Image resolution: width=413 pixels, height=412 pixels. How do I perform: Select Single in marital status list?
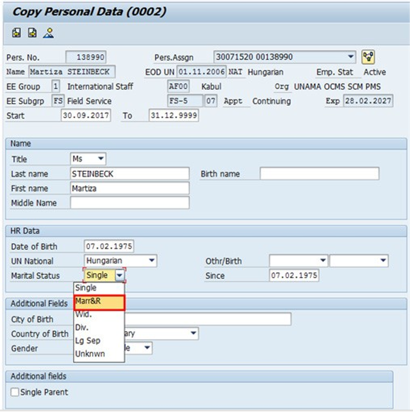(99, 288)
